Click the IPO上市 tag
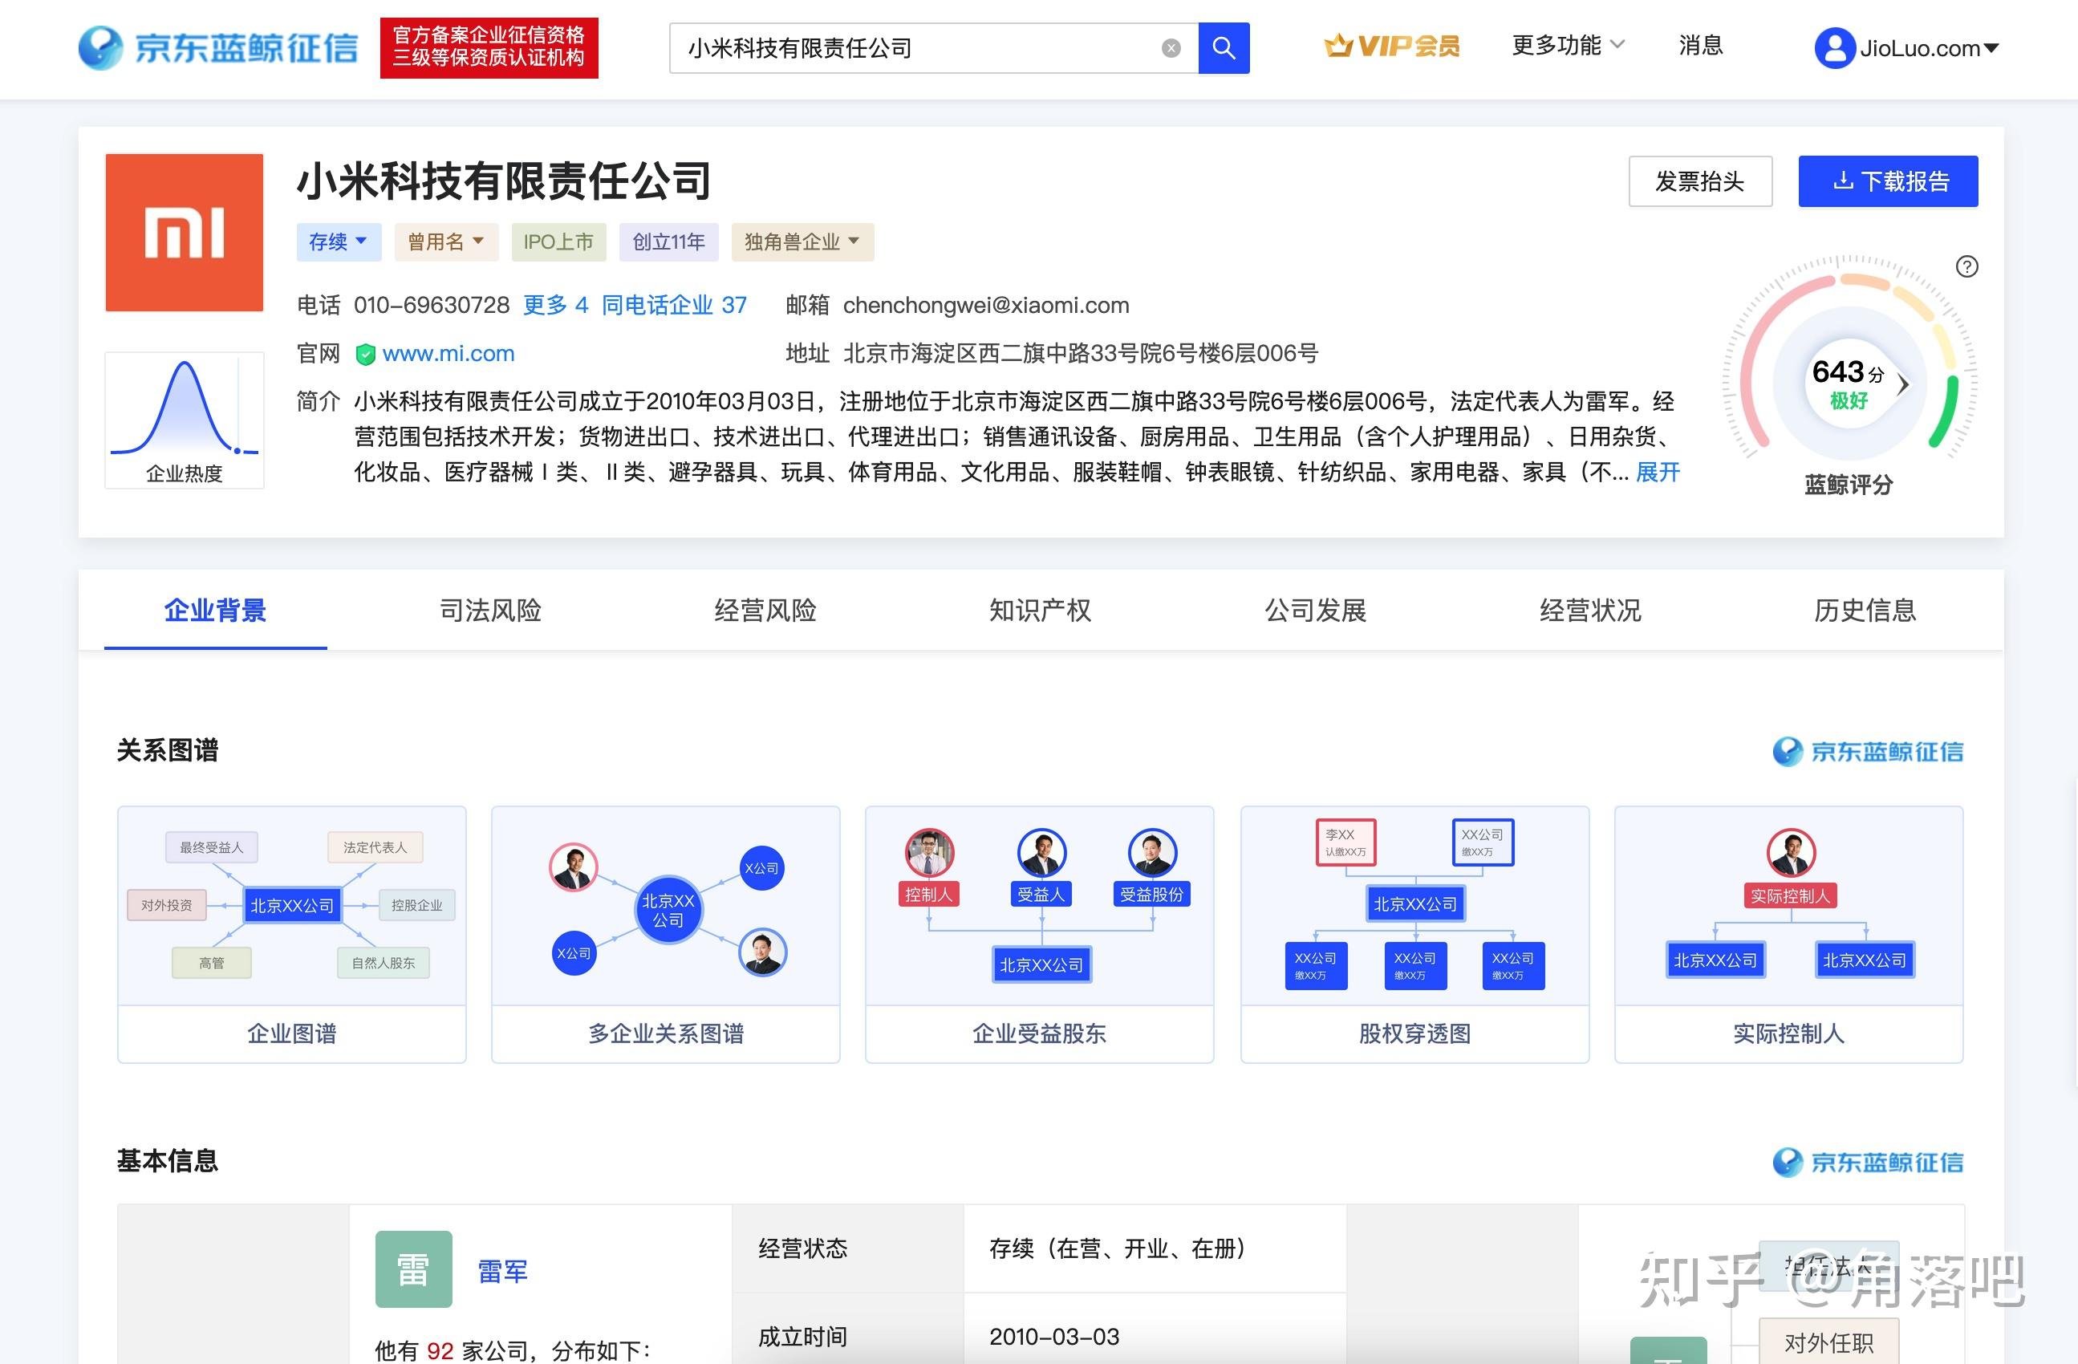Image resolution: width=2078 pixels, height=1364 pixels. [x=558, y=242]
